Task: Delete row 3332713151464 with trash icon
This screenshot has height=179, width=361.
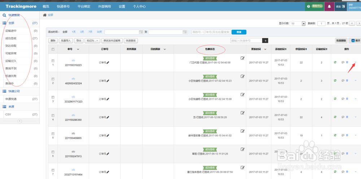Action: 347,172
